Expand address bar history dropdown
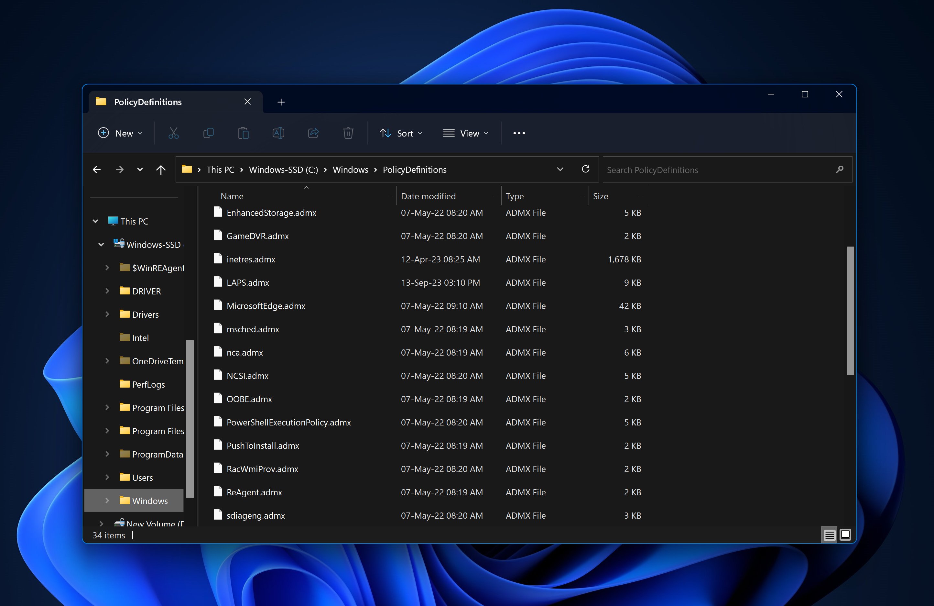 [x=560, y=169]
